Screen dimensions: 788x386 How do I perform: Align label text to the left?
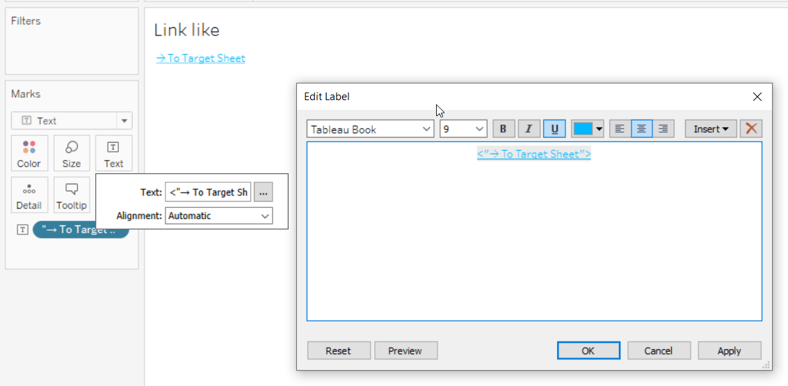pos(620,129)
